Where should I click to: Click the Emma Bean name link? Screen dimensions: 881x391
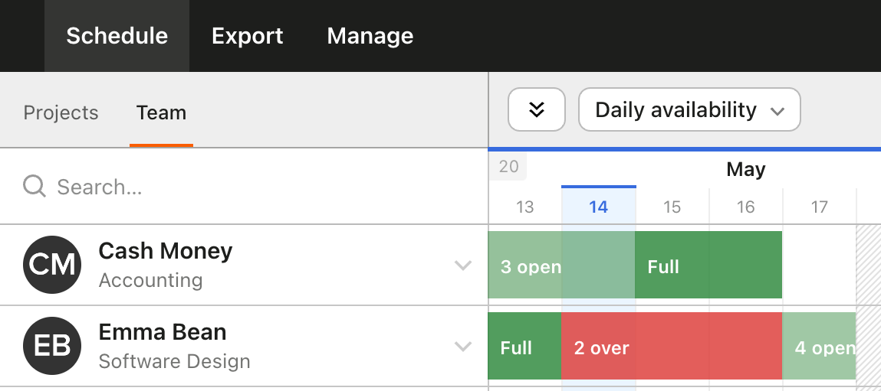pyautogui.click(x=162, y=332)
